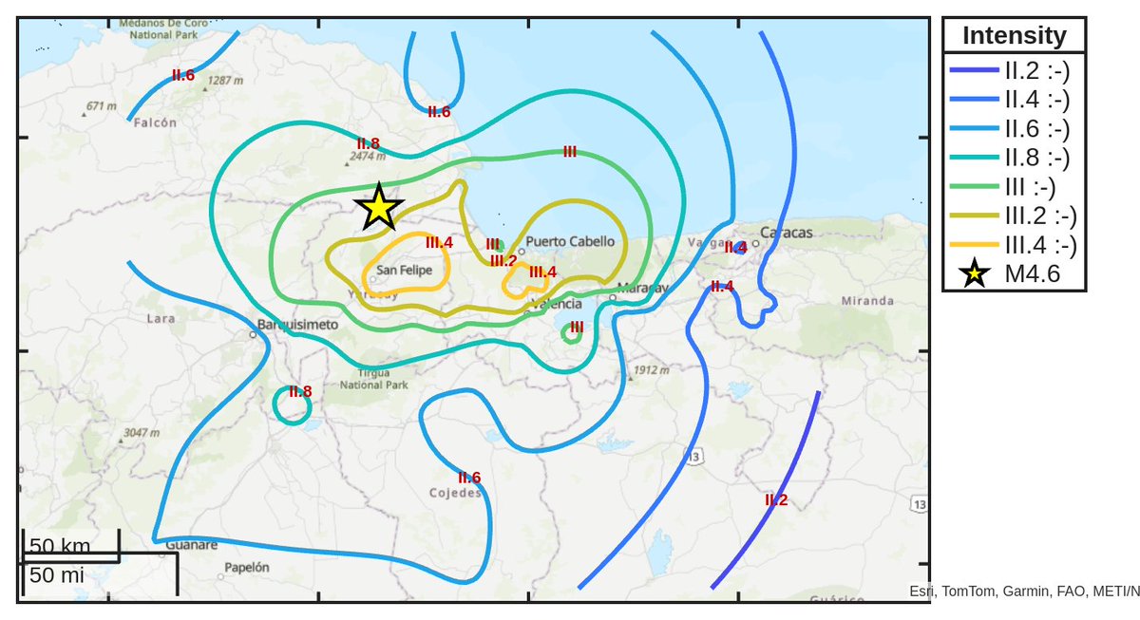Image resolution: width=1140 pixels, height=620 pixels.
Task: Click the small III contour circle near Valencia
Action: (573, 332)
